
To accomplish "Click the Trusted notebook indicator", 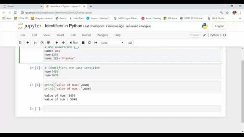I will [195, 35].
